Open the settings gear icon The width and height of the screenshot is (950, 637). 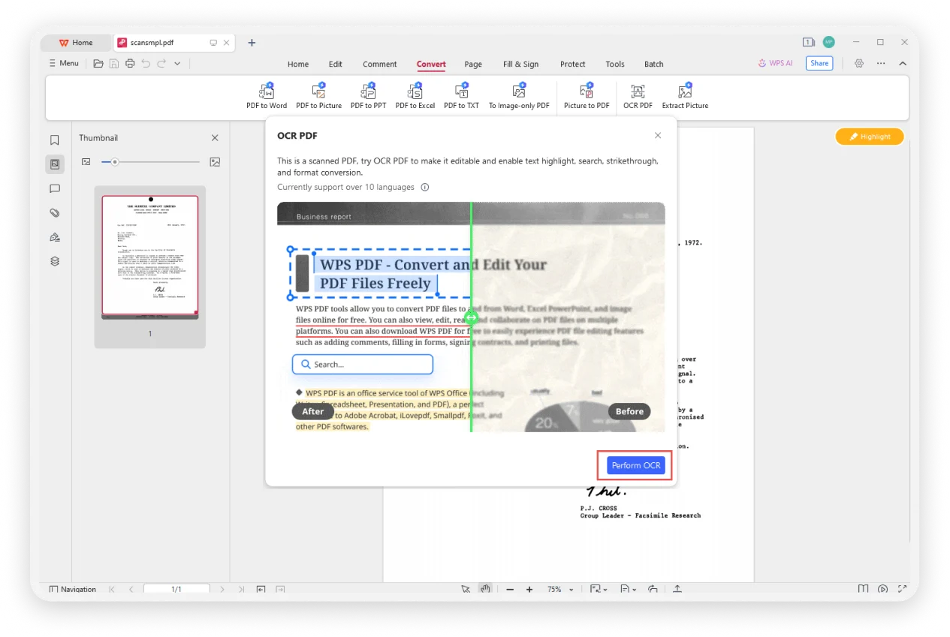pyautogui.click(x=859, y=64)
